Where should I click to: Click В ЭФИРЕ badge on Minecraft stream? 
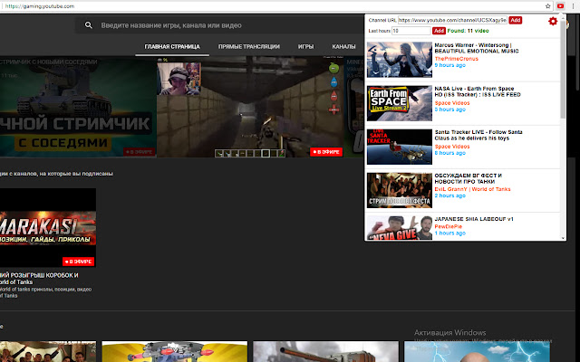(x=326, y=152)
